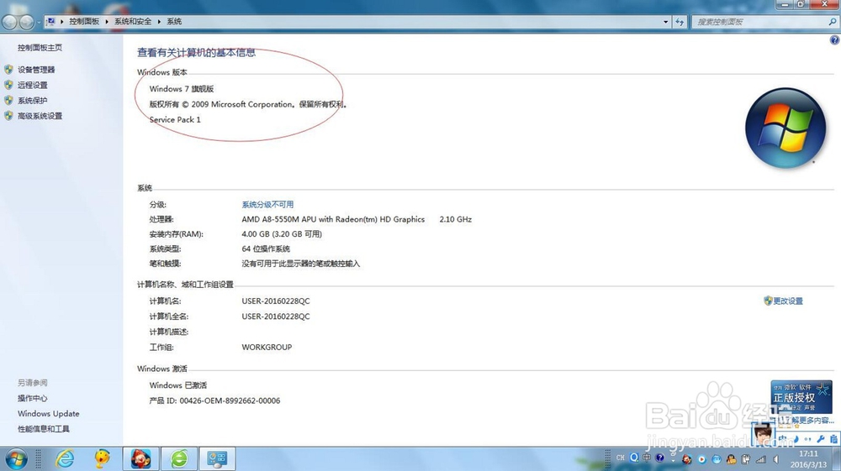Open the address bar history dropdown
Image resolution: width=841 pixels, height=471 pixels.
coord(665,22)
